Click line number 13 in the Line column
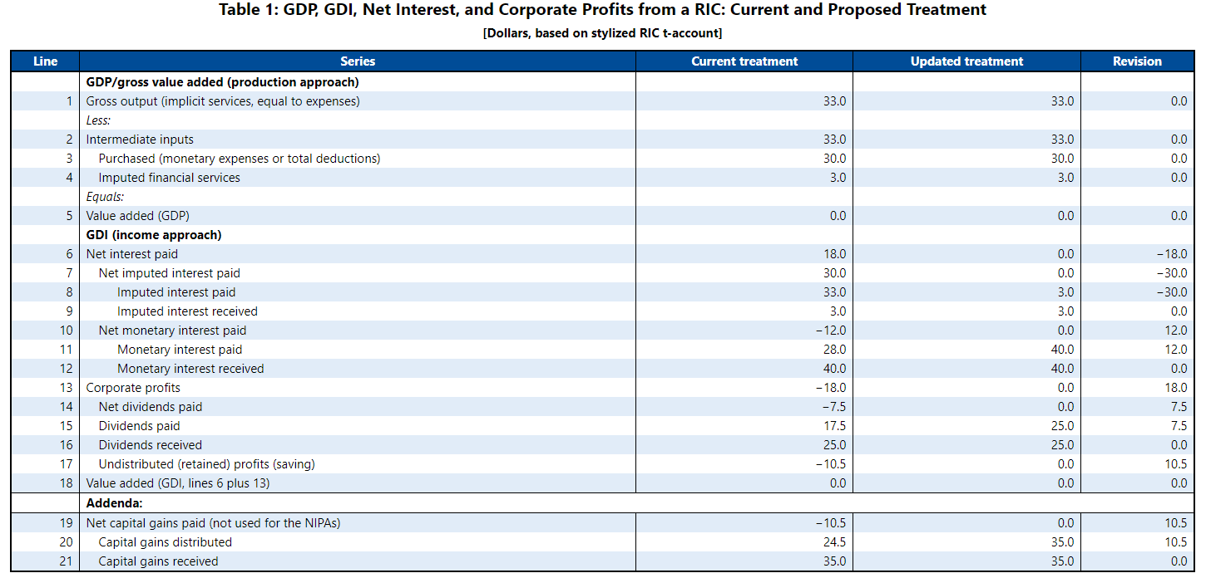Screen dimensions: 1206x578 pos(65,387)
